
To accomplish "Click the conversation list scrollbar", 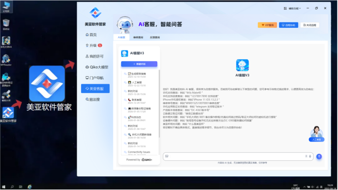I will (159, 104).
